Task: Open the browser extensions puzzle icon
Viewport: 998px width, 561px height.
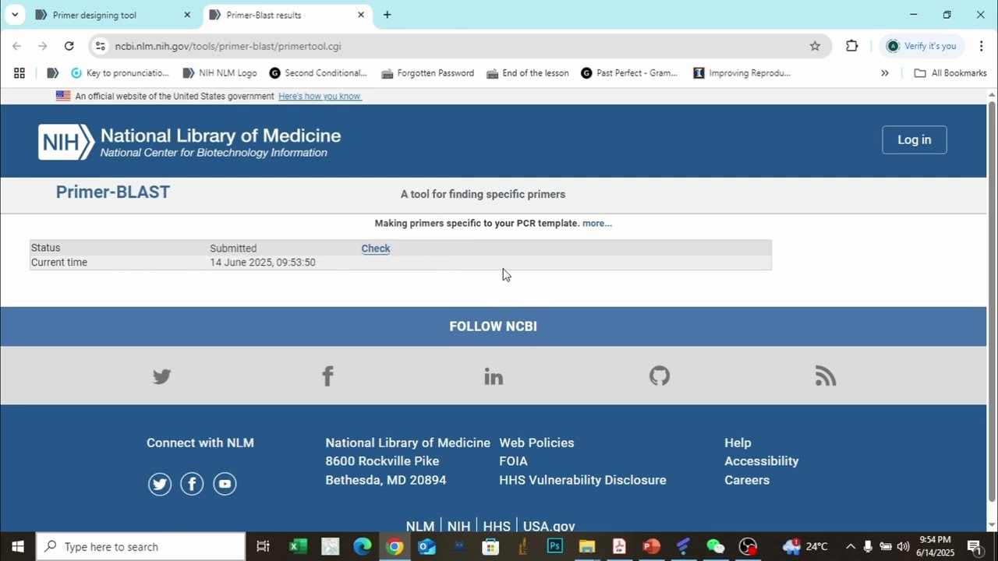Action: click(851, 46)
